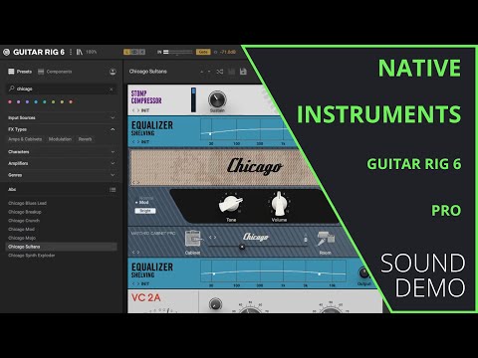Image resolution: width=478 pixels, height=358 pixels.
Task: Toggle the stereo link button between L and R
Action: [134, 52]
